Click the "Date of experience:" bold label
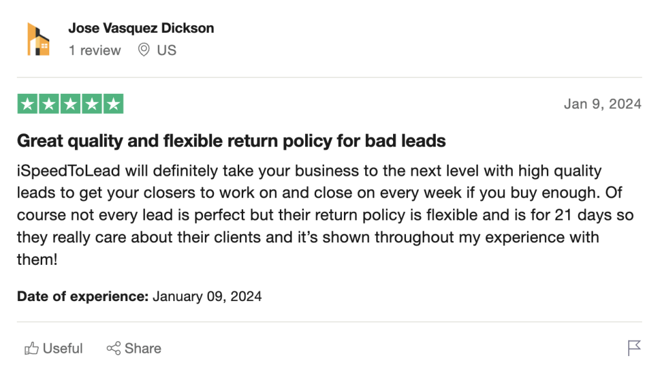 pyautogui.click(x=83, y=297)
